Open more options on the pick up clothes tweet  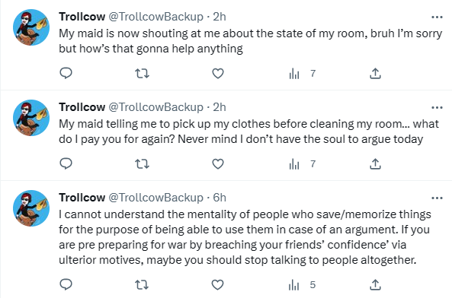[x=437, y=108]
